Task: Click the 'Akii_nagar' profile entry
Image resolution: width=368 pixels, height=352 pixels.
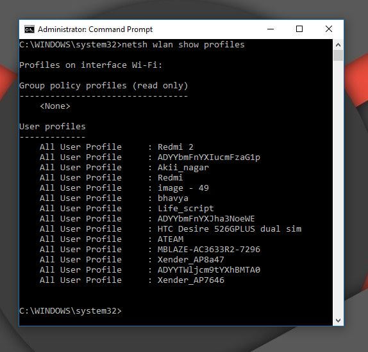Action: [183, 168]
